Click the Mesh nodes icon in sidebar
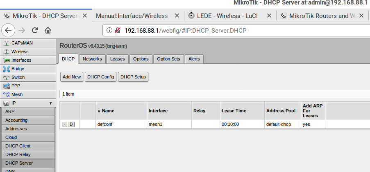The image size is (370, 172). coord(7,95)
